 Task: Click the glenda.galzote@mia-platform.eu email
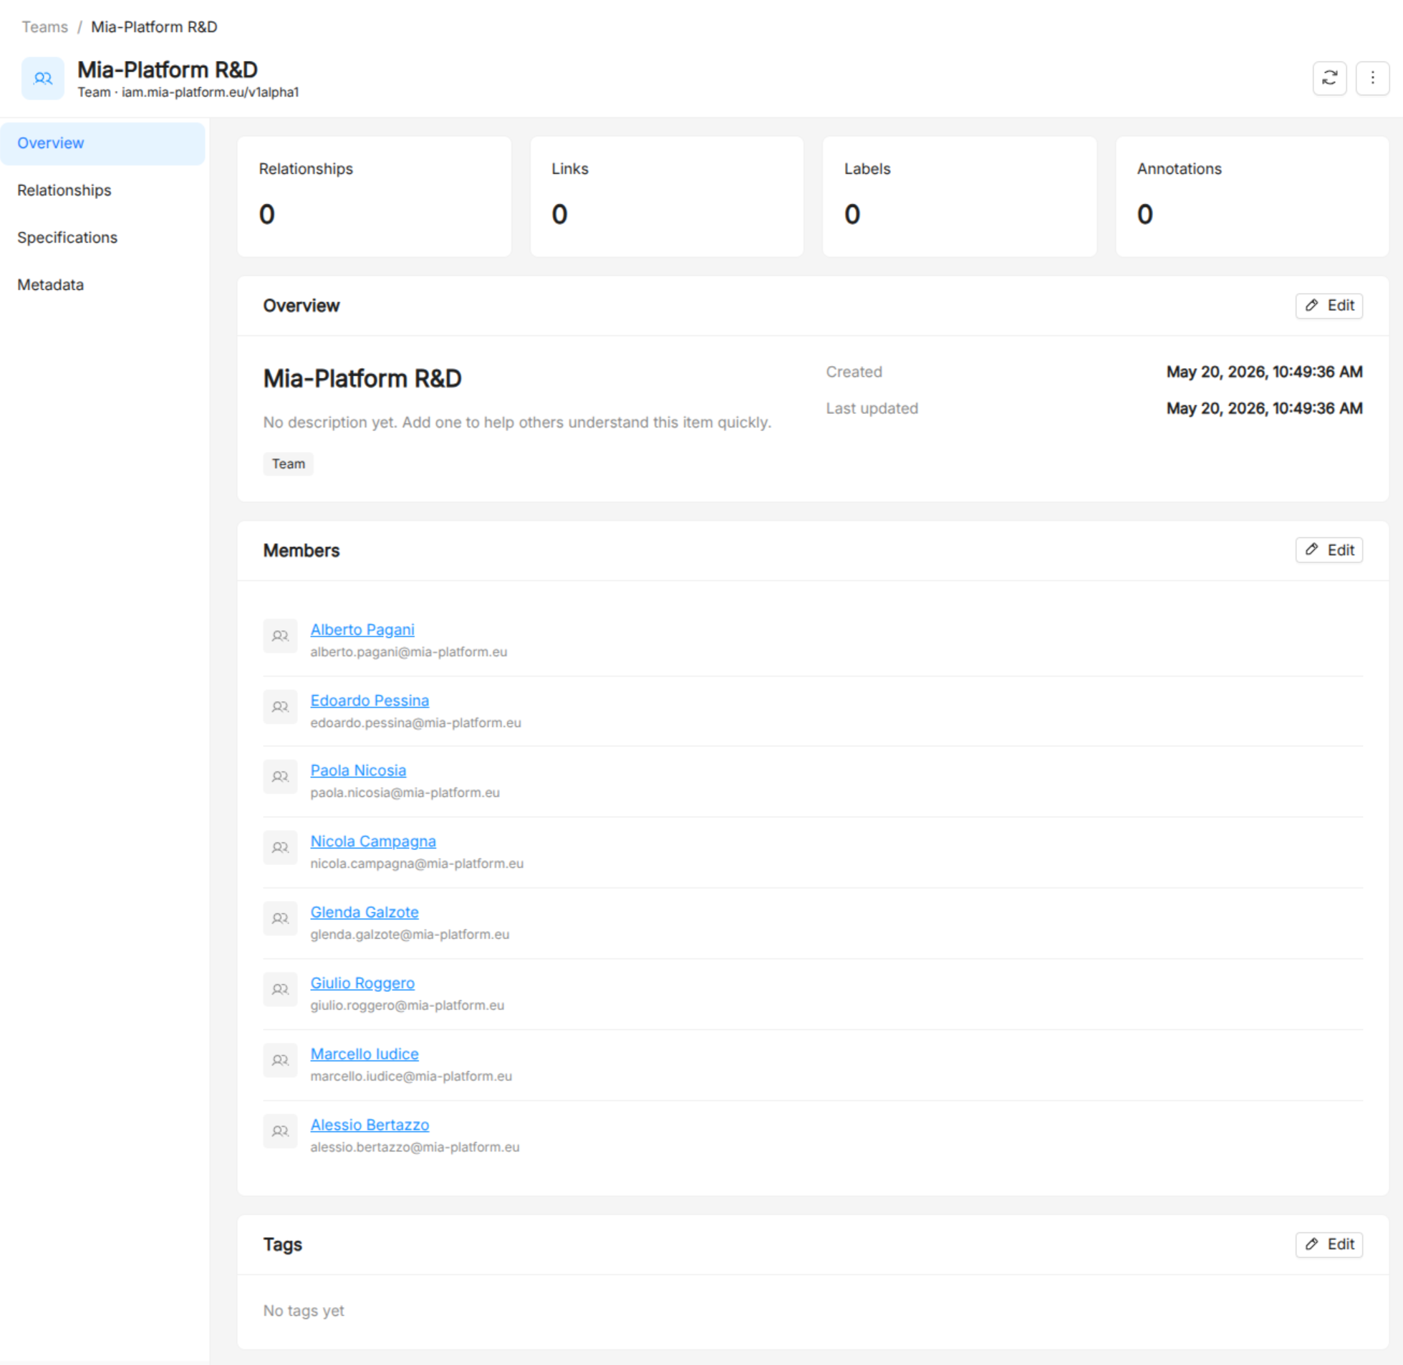tap(410, 935)
